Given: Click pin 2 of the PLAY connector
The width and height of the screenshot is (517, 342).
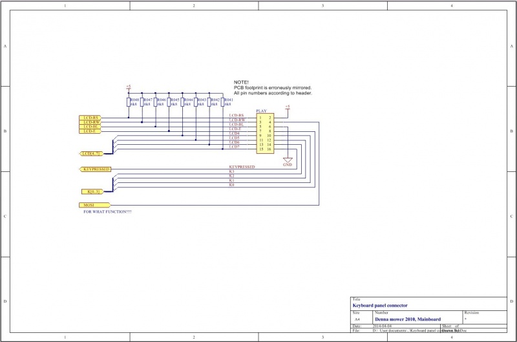Looking at the screenshot, I should pos(269,118).
